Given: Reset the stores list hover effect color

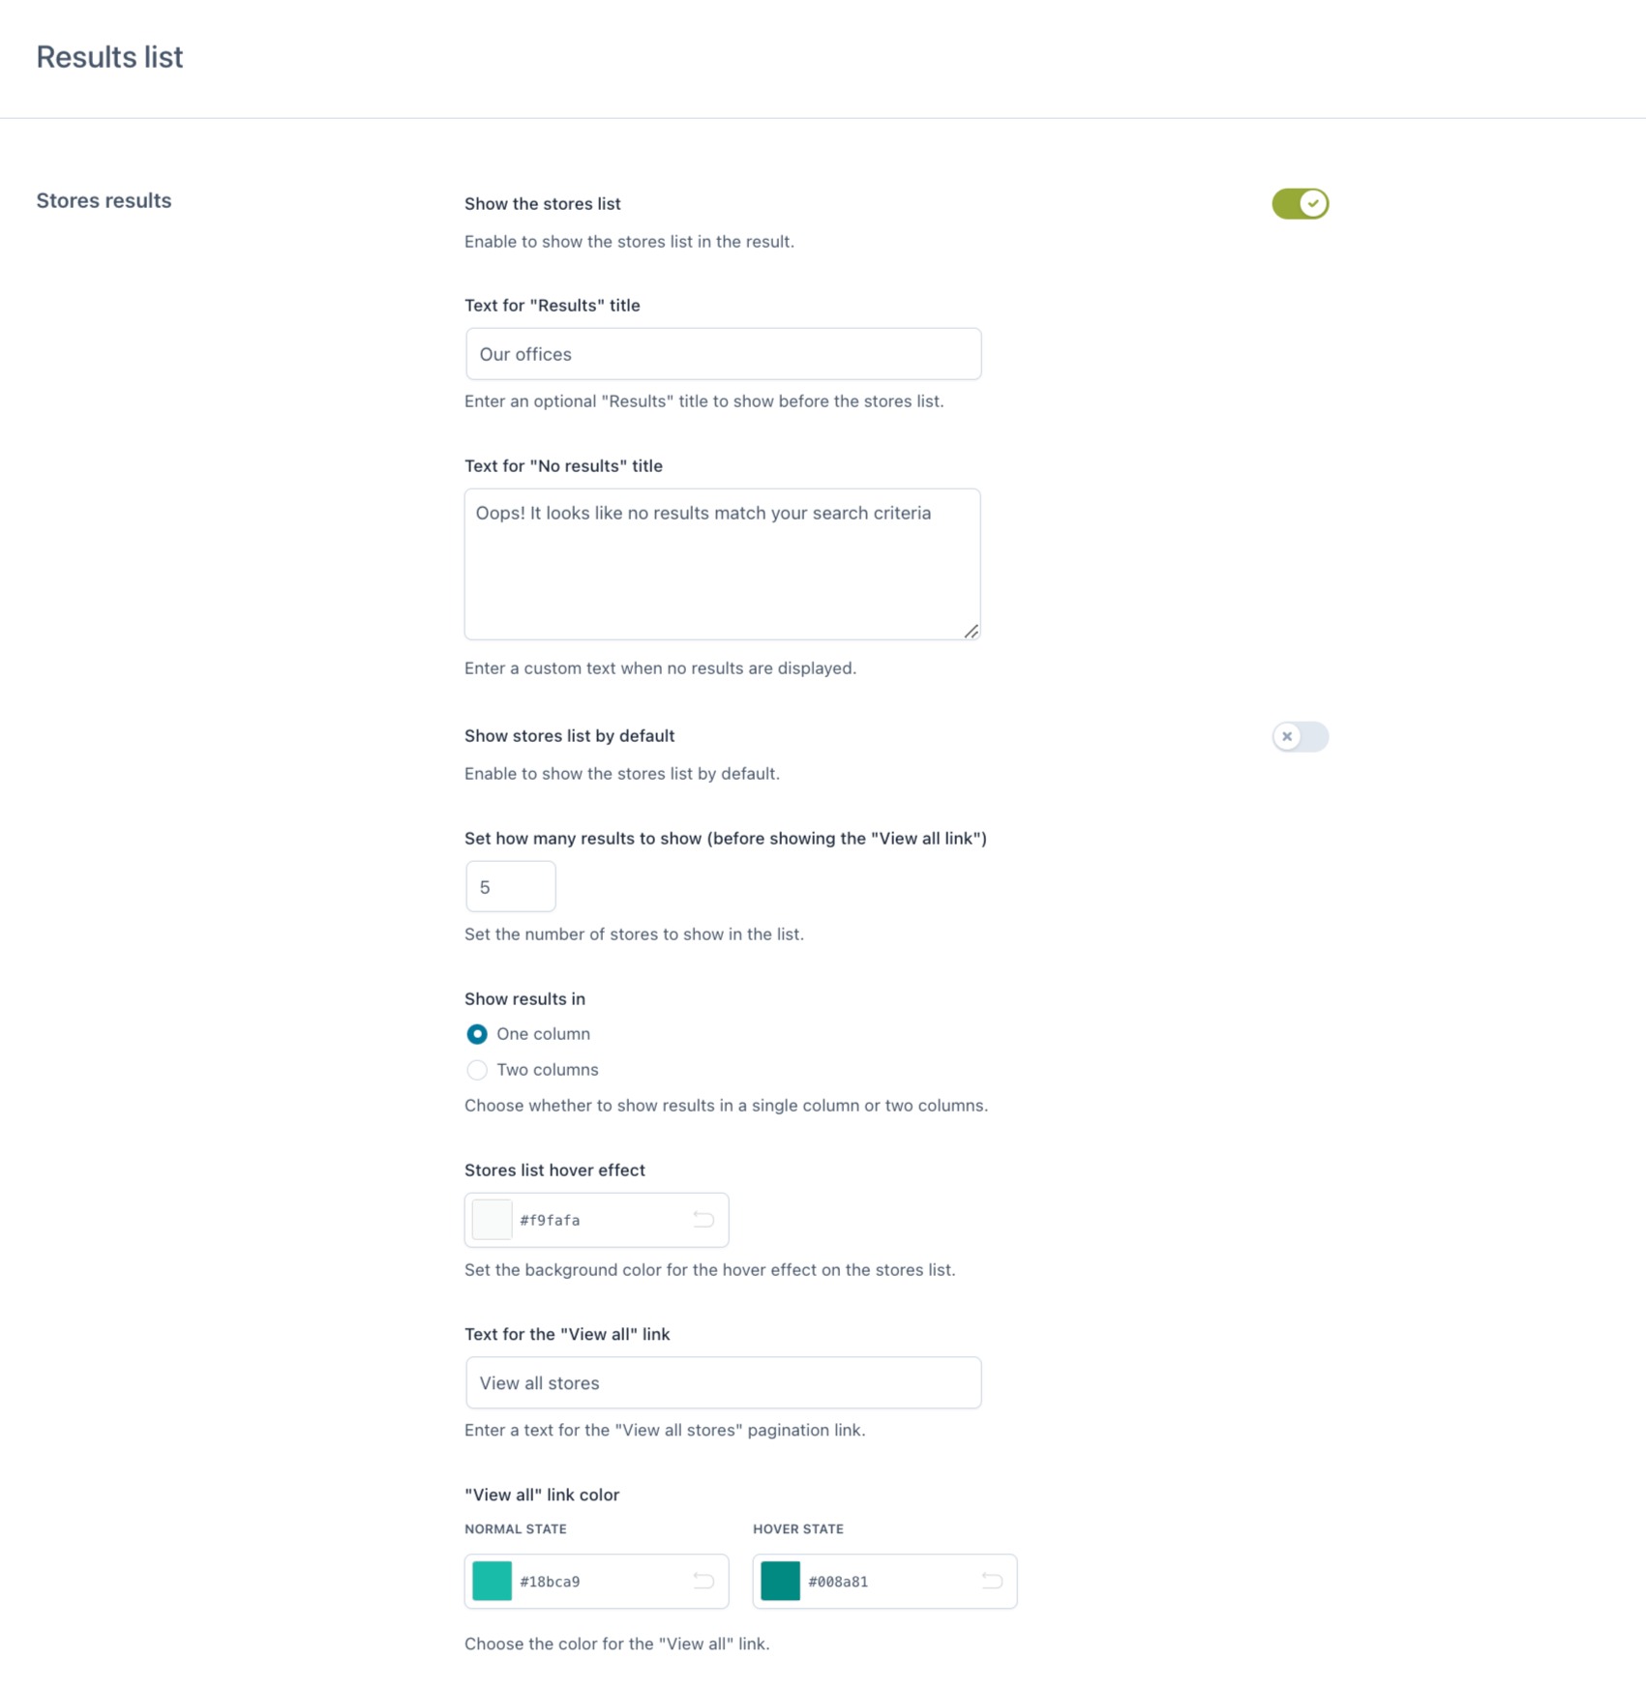Looking at the screenshot, I should pyautogui.click(x=703, y=1220).
